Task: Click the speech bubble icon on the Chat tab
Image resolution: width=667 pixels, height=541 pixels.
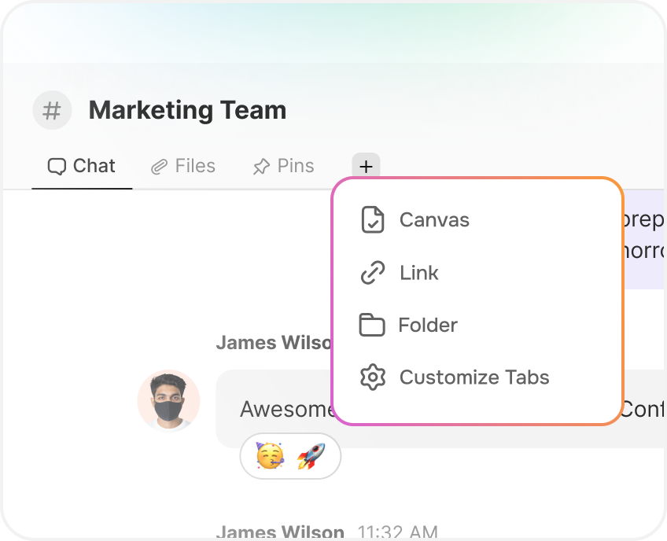Action: (x=57, y=167)
